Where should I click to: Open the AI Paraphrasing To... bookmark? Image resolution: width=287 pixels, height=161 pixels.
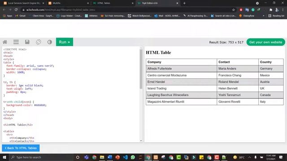coord(196,16)
